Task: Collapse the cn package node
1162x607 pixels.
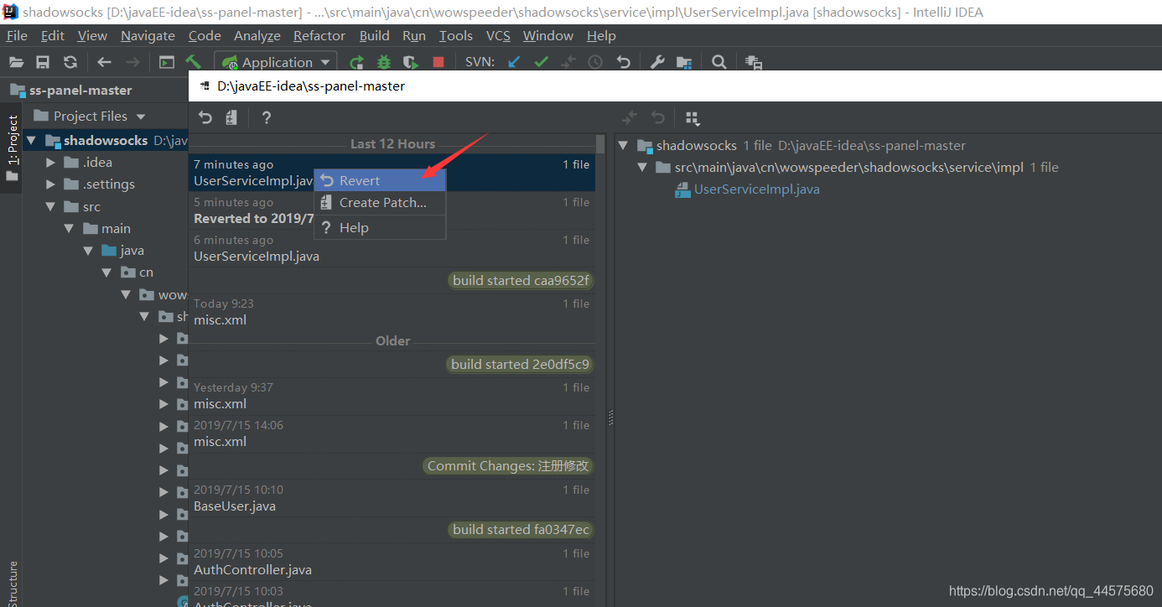Action: coord(106,272)
